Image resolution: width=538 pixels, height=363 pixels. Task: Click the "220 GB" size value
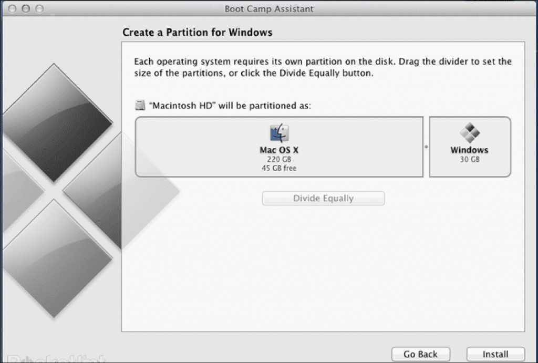coord(279,159)
